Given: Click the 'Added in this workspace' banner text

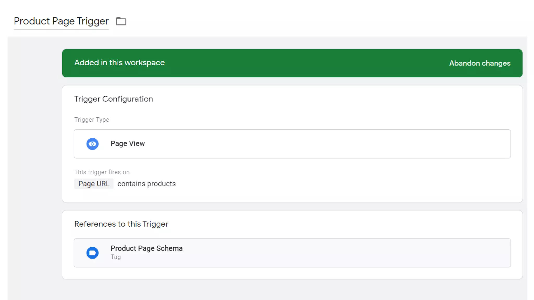Looking at the screenshot, I should [x=119, y=63].
